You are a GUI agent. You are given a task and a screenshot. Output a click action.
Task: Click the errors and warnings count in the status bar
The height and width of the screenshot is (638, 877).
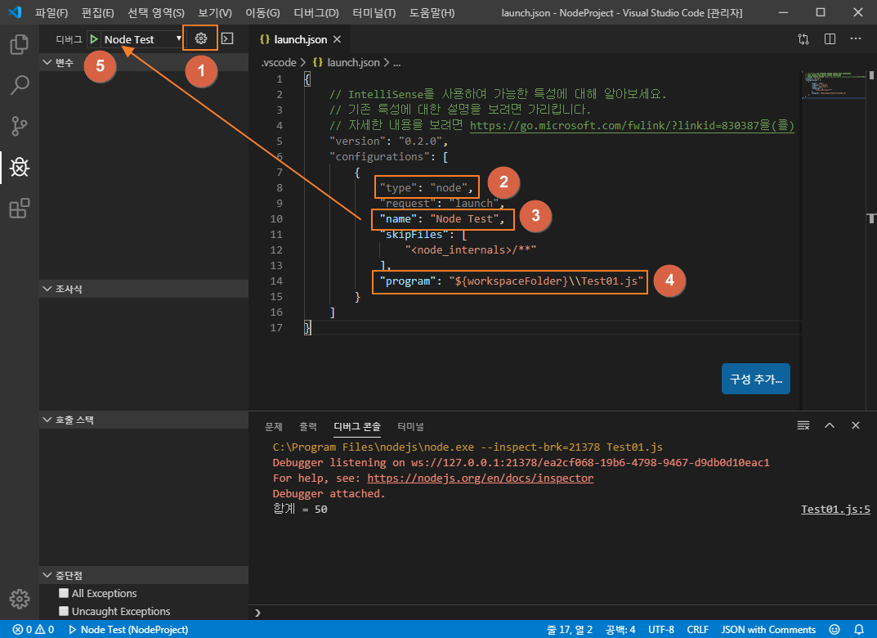coord(34,630)
